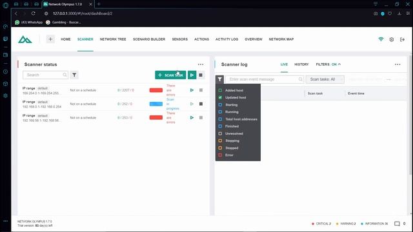
Task: Click the search icon in Scanner status search
Action: 65,75
